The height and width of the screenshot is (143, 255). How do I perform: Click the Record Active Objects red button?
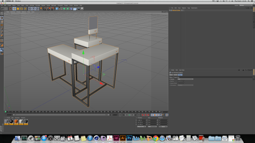pos(142,115)
